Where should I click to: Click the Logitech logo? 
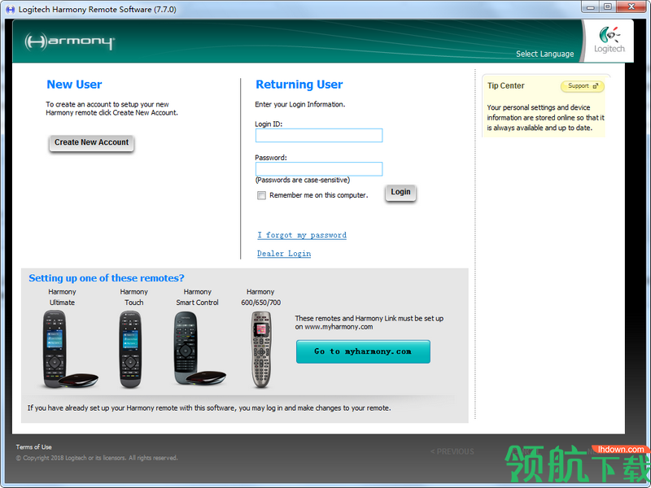pos(609,40)
